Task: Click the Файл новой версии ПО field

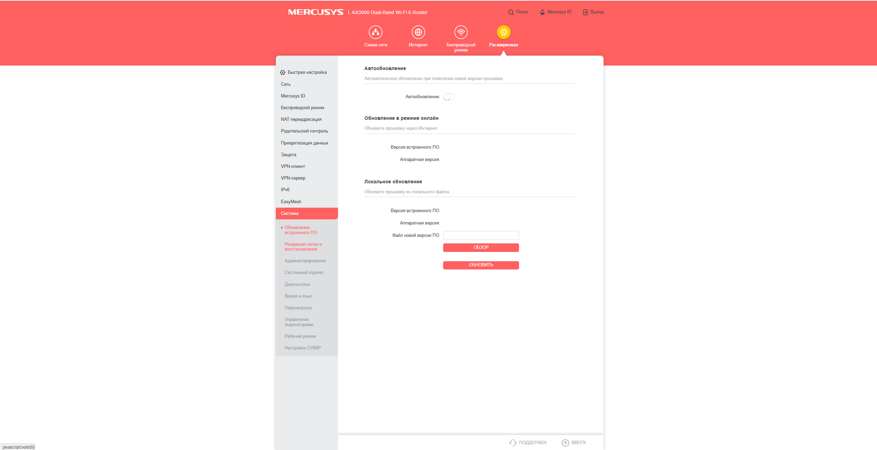Action: tap(481, 235)
